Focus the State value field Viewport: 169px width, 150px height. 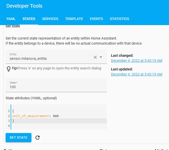click(x=56, y=87)
